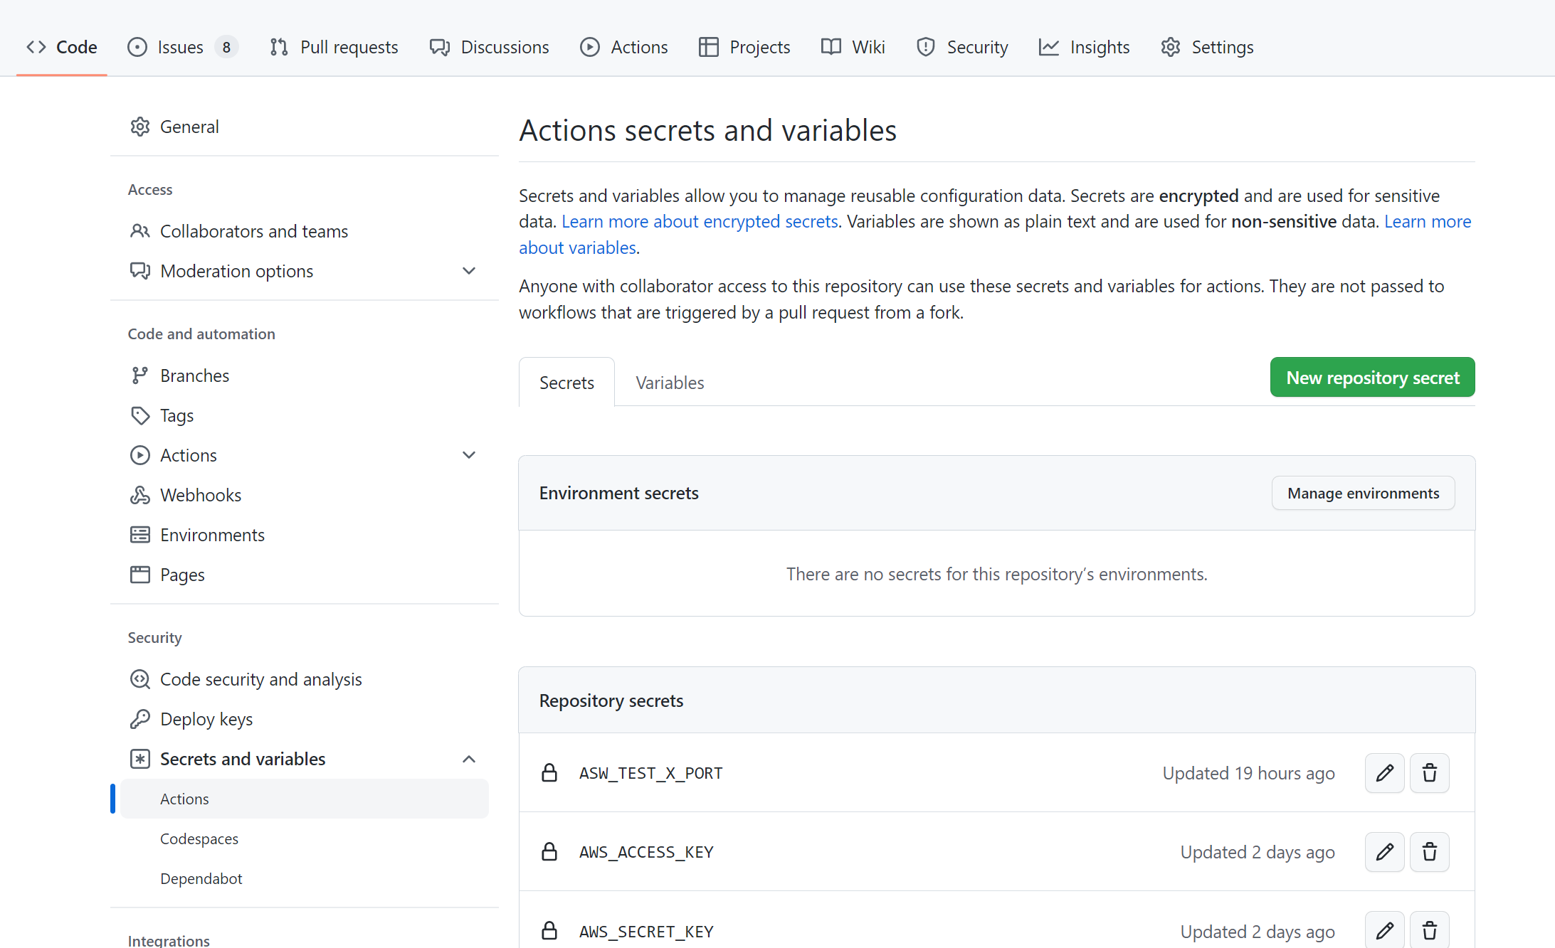Click New repository secret button

coord(1372,378)
